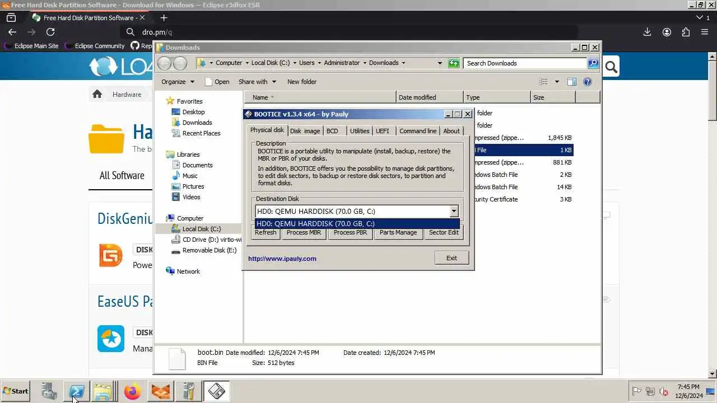717x403 pixels.
Task: Click the Sector Edit button
Action: tap(444, 233)
